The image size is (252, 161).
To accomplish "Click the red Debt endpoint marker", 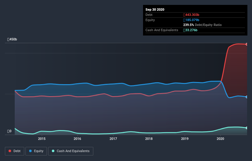I will [x=247, y=44].
